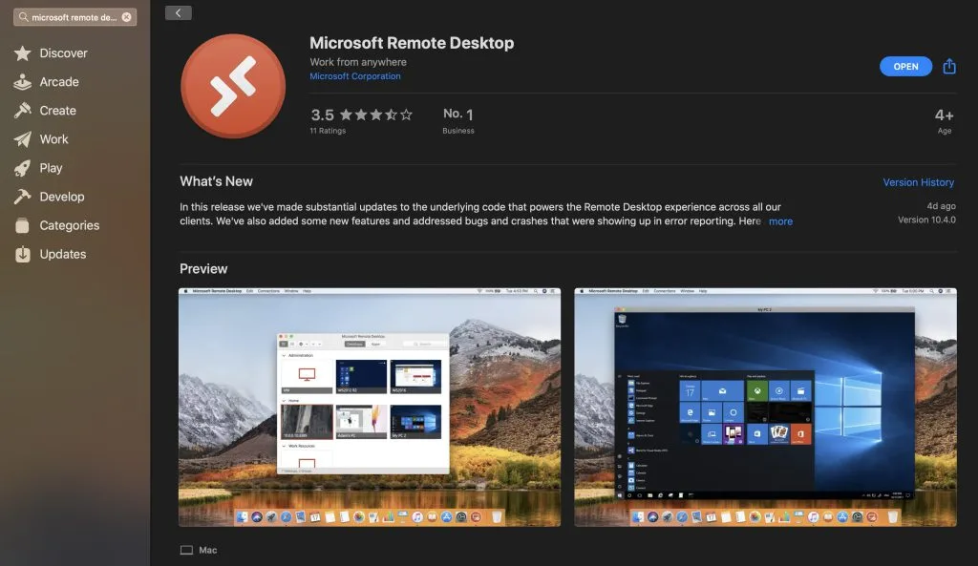Click the Microsoft Remote Desktop title
This screenshot has width=978, height=566.
[x=412, y=42]
